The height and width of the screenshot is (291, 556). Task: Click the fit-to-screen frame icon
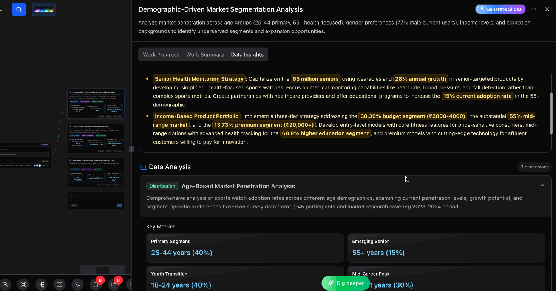(x=23, y=285)
